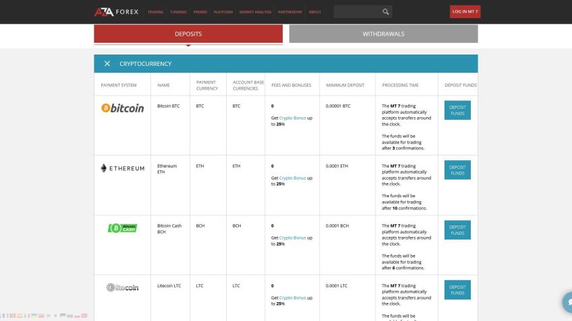Image resolution: width=572 pixels, height=321 pixels.
Task: Open the Funding menu
Action: pyautogui.click(x=178, y=12)
